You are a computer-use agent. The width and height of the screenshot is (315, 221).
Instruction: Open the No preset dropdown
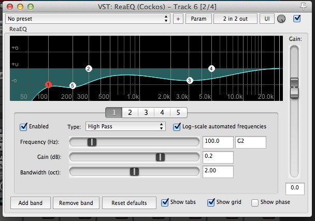click(x=88, y=19)
